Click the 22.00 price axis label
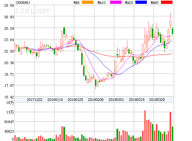 (x=9, y=51)
